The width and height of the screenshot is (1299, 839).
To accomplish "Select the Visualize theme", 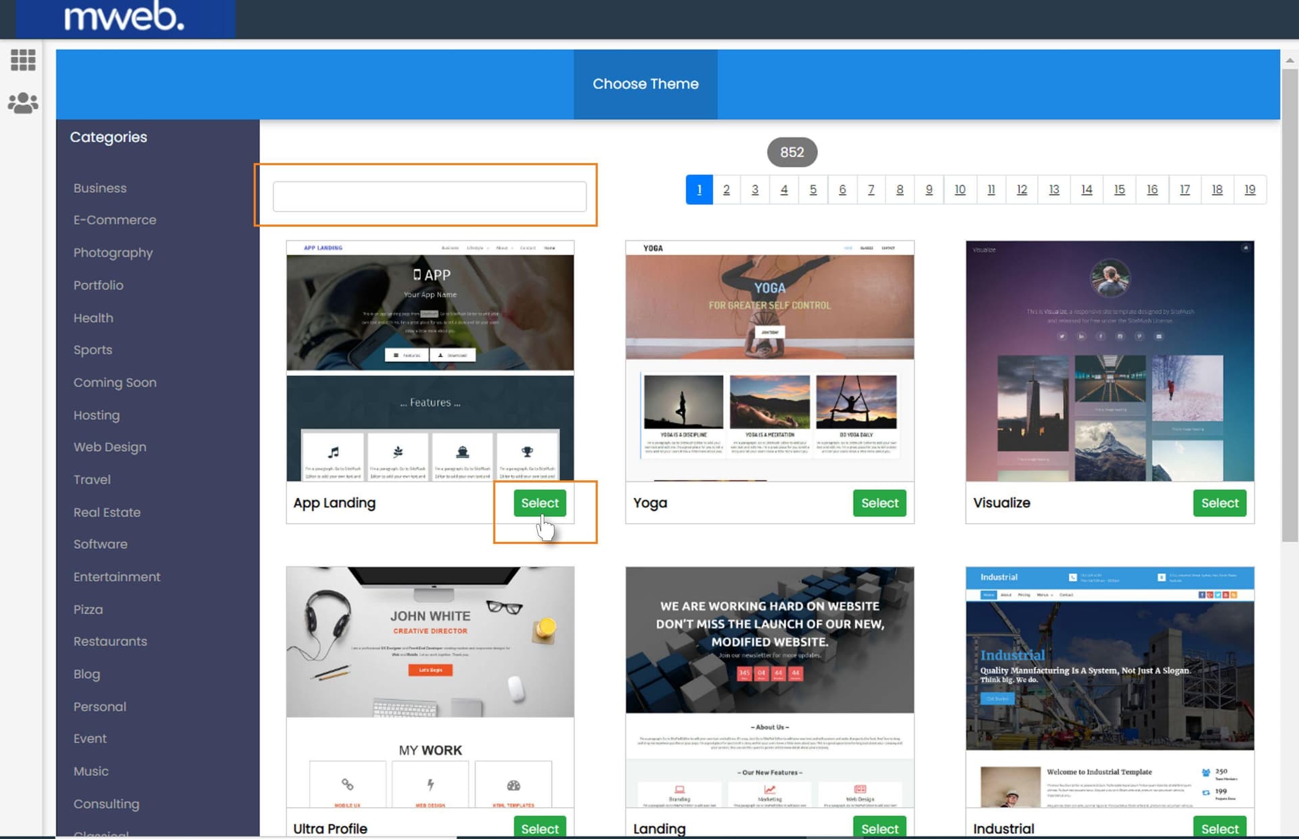I will [1220, 503].
